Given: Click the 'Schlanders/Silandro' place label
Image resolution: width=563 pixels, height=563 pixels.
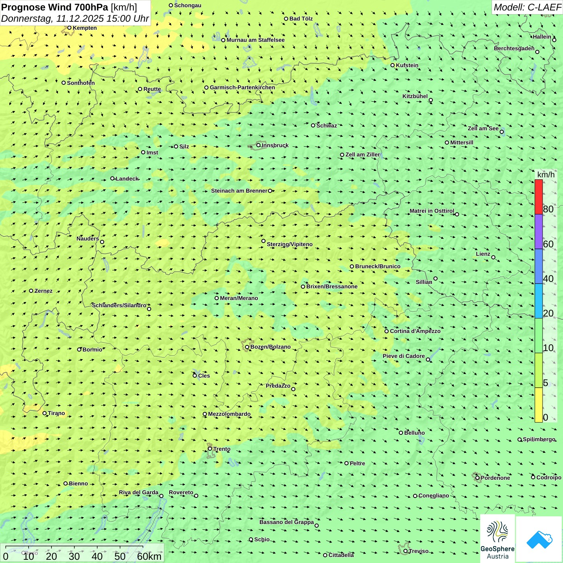Looking at the screenshot, I should point(119,305).
